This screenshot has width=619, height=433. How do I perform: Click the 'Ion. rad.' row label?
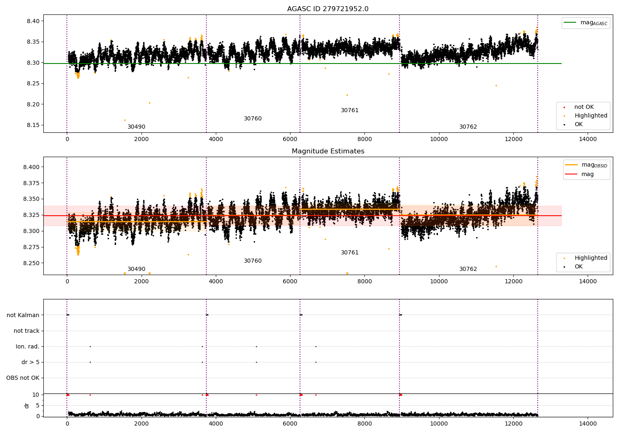(x=28, y=347)
